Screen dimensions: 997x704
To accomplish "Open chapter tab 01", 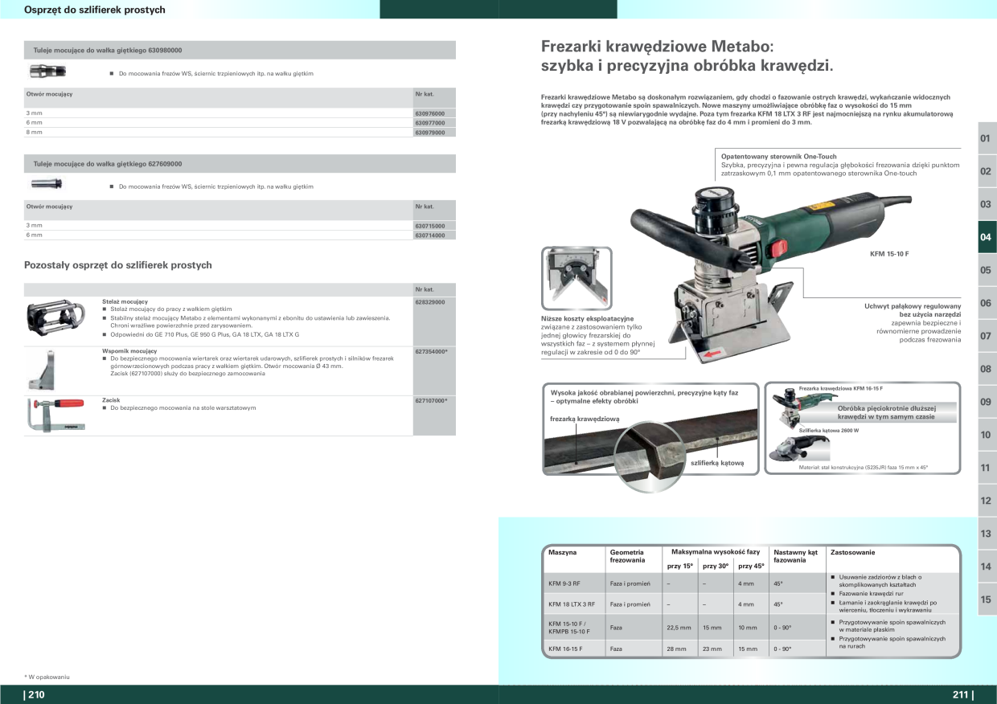I will click(x=987, y=138).
